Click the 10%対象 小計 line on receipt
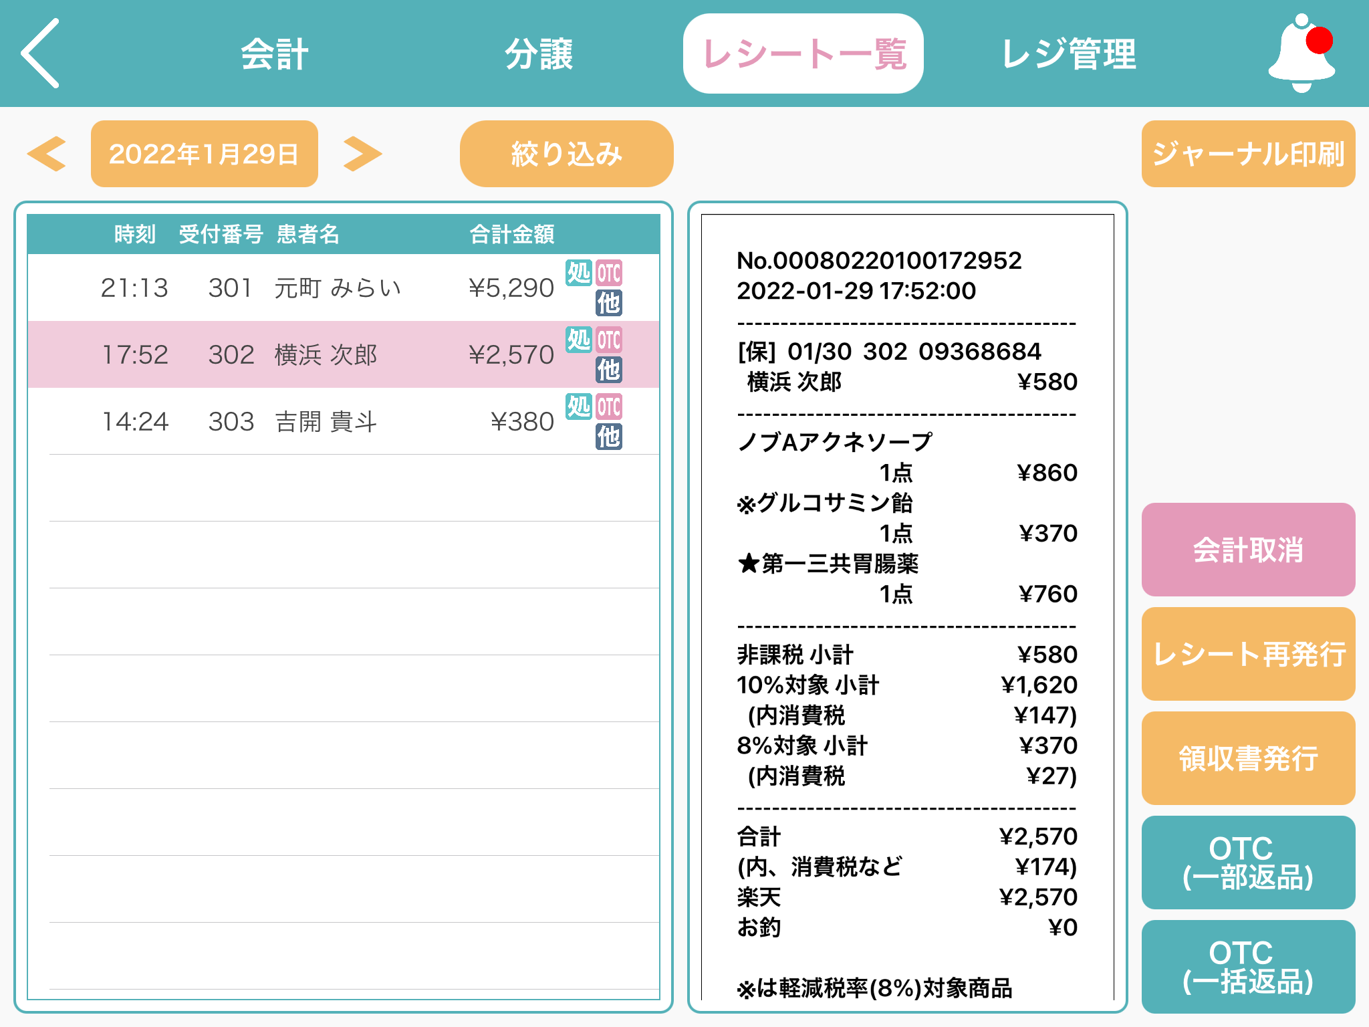The height and width of the screenshot is (1027, 1369). pyautogui.click(x=907, y=685)
